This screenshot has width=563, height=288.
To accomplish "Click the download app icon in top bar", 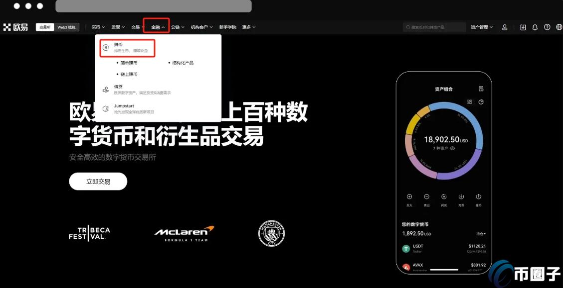I will [x=523, y=27].
